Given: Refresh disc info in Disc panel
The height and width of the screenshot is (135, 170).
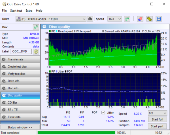Looking at the screenshot, I should (36, 27).
